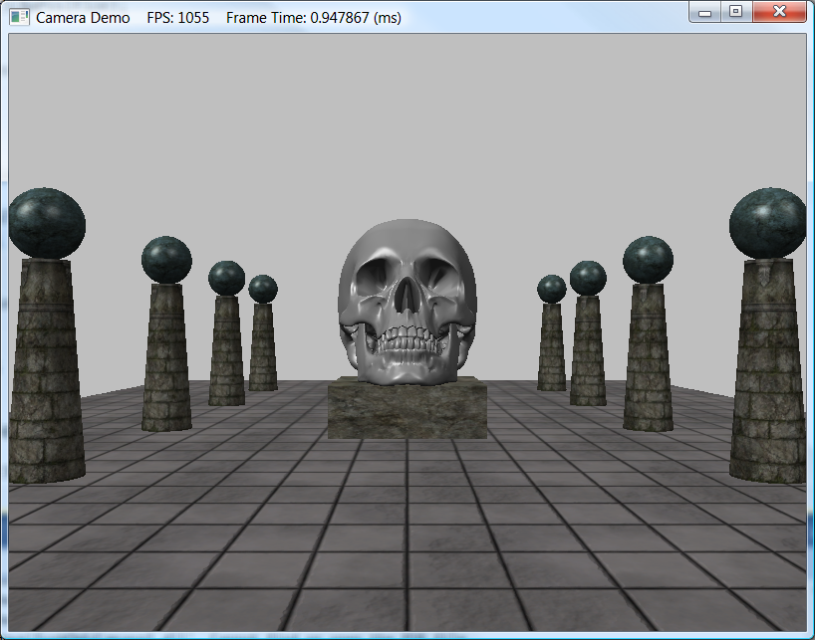Click the tiled floor in front of pedestal
Viewport: 815px width, 640px height.
(x=407, y=518)
